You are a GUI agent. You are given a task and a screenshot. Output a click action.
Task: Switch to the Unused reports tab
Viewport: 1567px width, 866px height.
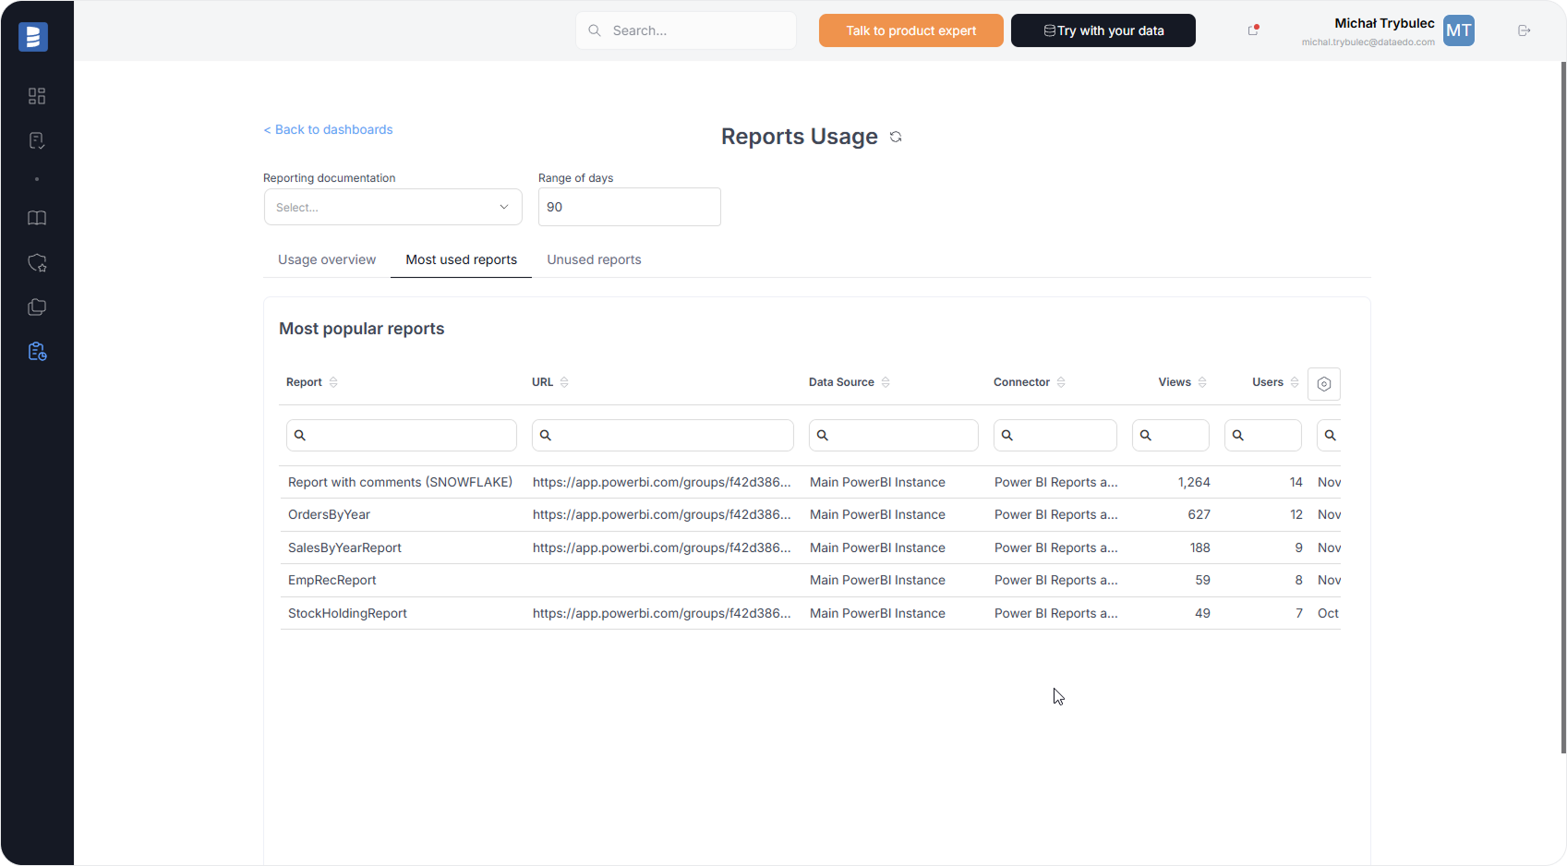click(594, 259)
